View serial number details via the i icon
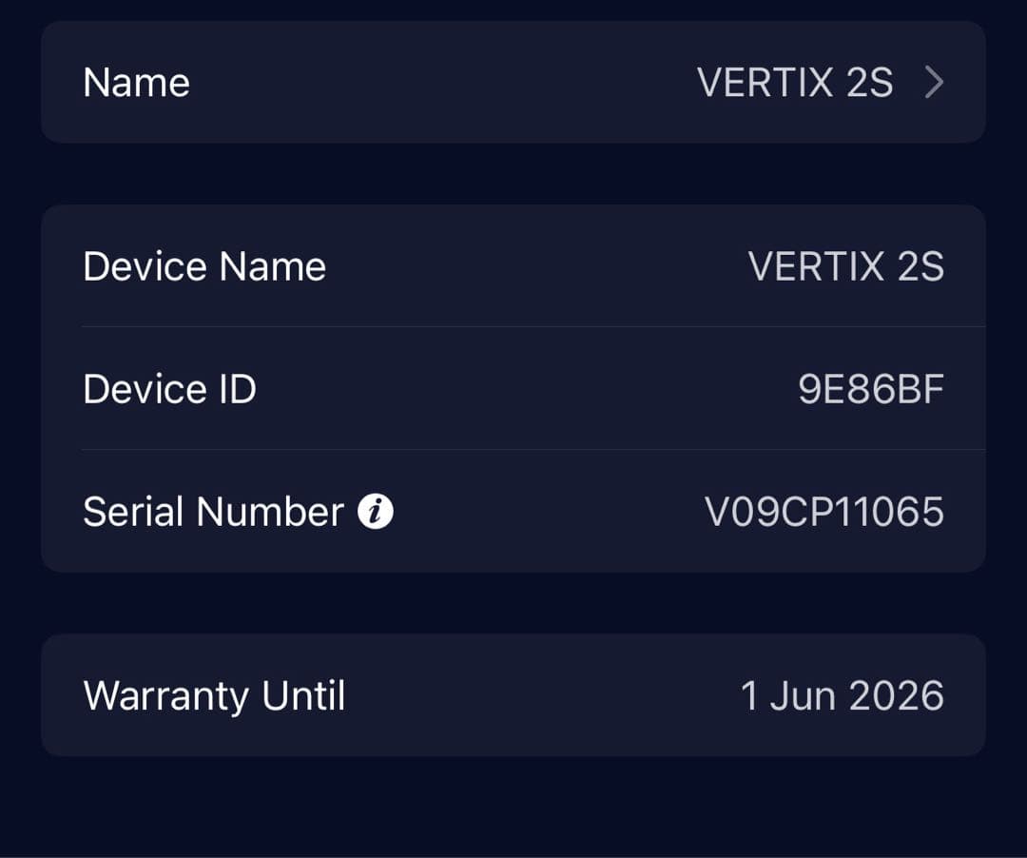1027x858 pixels. tap(378, 511)
